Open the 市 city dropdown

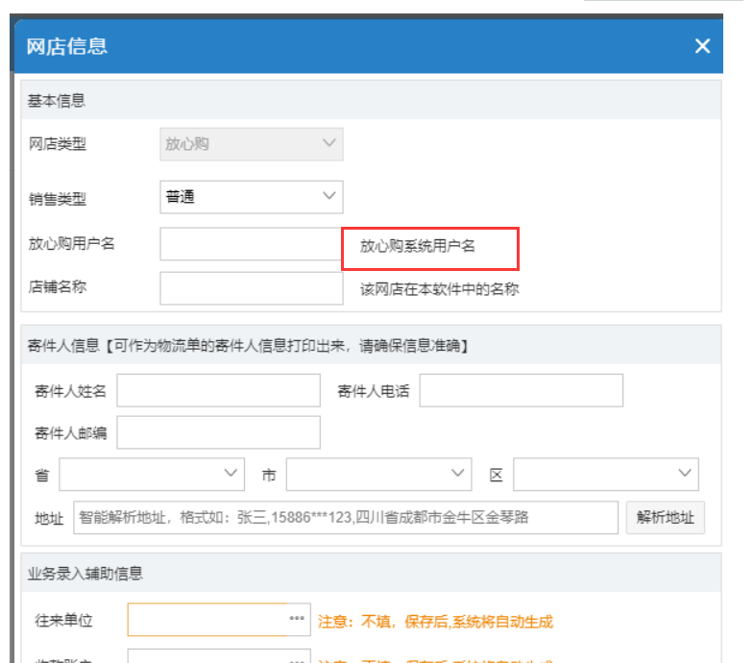click(378, 475)
